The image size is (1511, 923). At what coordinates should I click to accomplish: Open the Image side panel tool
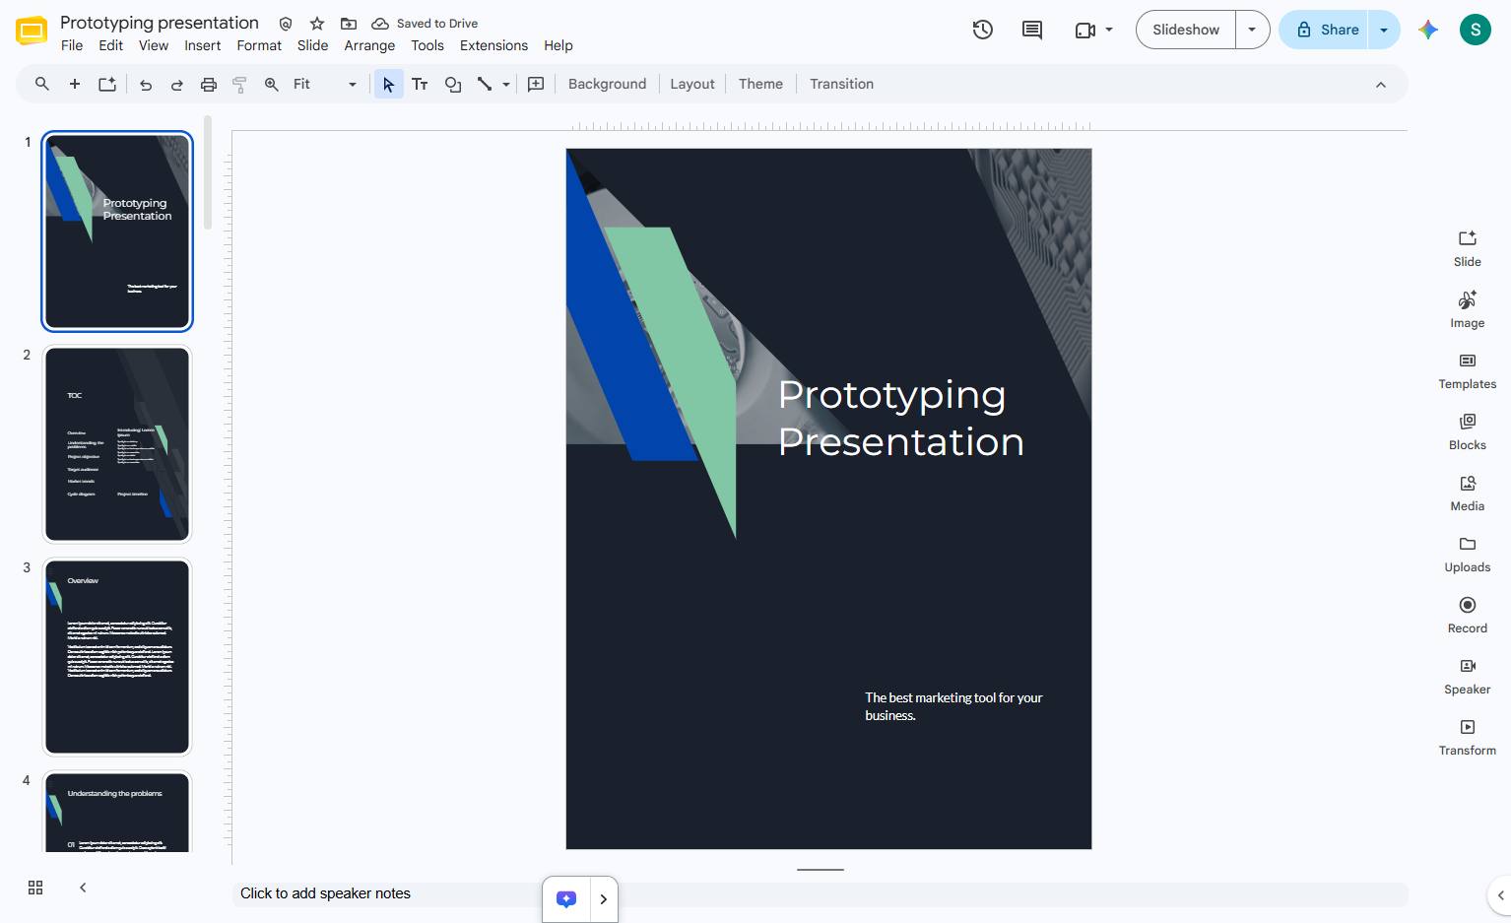coord(1468,309)
